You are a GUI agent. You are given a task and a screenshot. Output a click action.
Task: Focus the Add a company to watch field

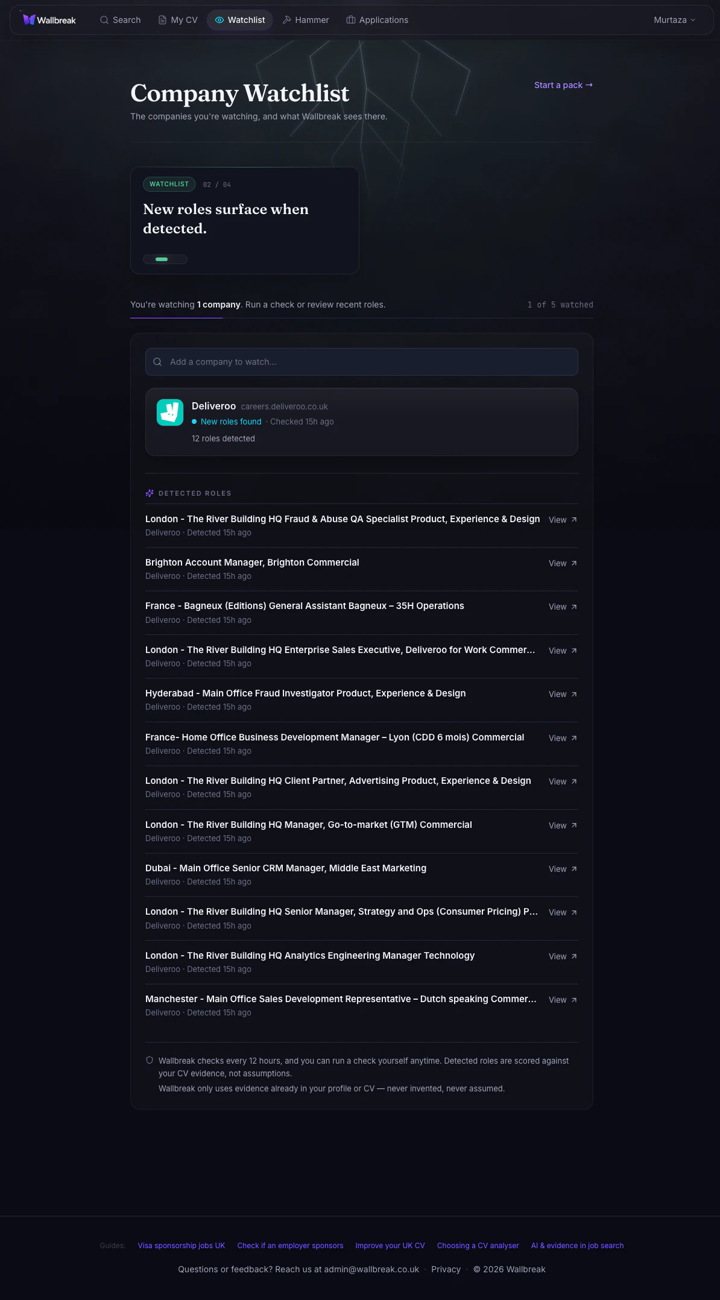tap(362, 362)
